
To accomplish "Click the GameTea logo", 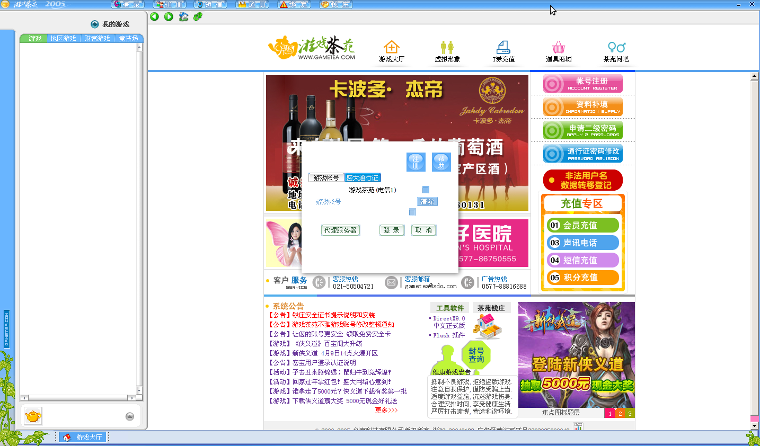I will (312, 48).
